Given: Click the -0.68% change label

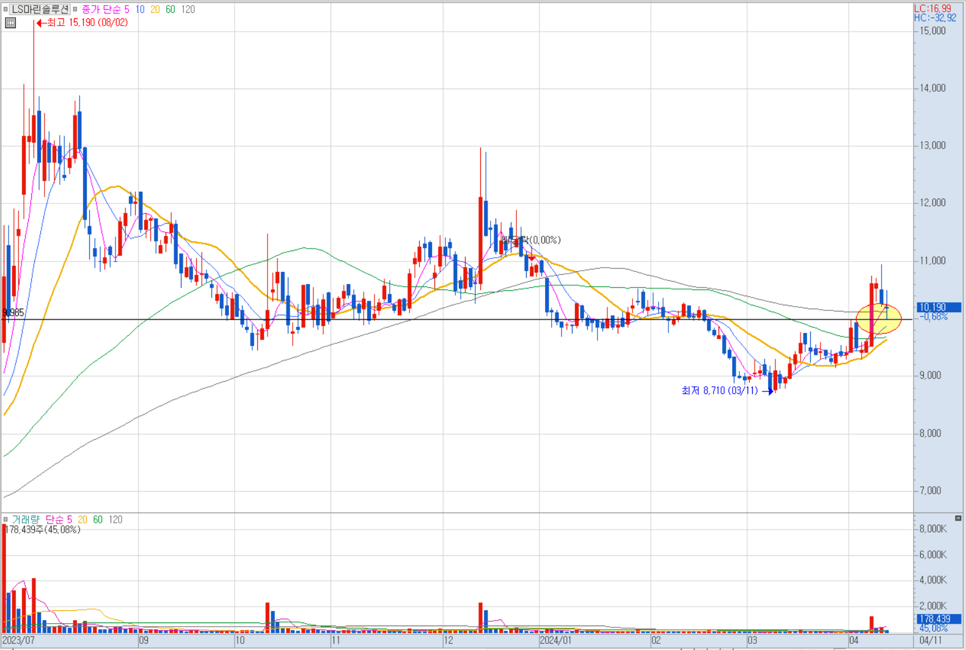Looking at the screenshot, I should 933,316.
